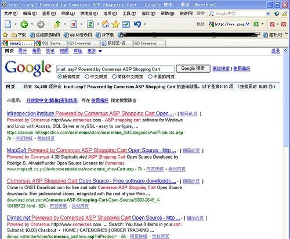290x239 pixels.
Task: Open the 下载 favorites folder
Action: 19,35
